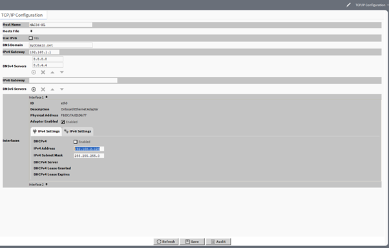Remove DNSv6 server with X icon

pos(43,89)
